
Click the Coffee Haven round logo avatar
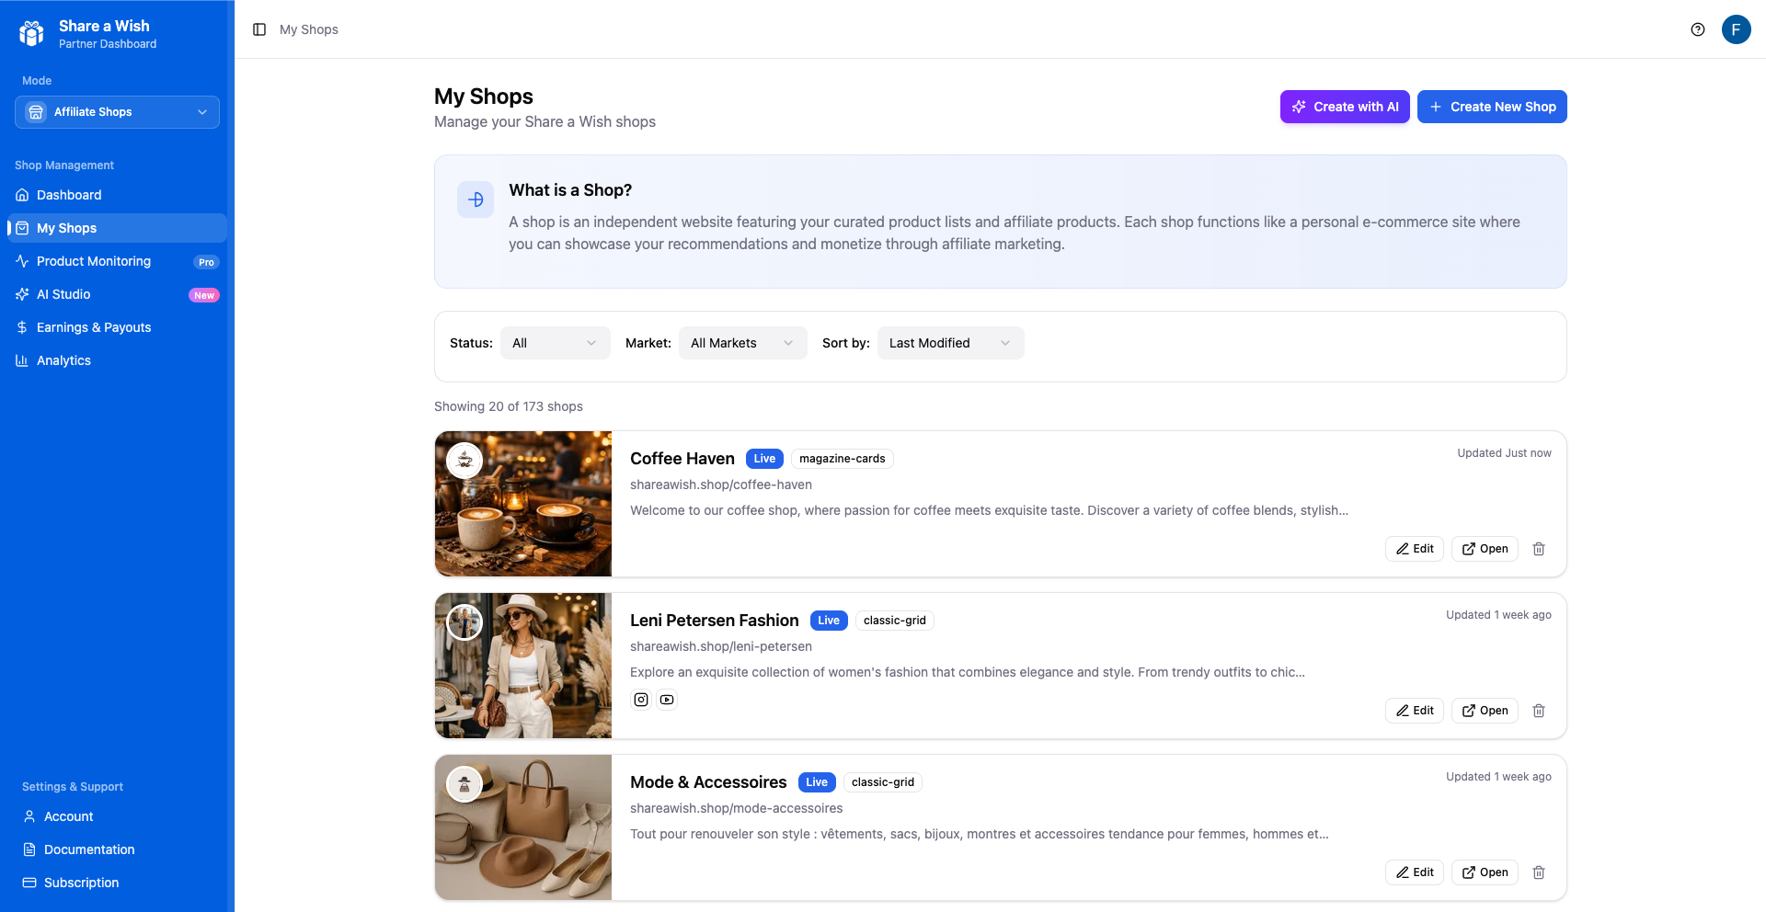point(464,461)
